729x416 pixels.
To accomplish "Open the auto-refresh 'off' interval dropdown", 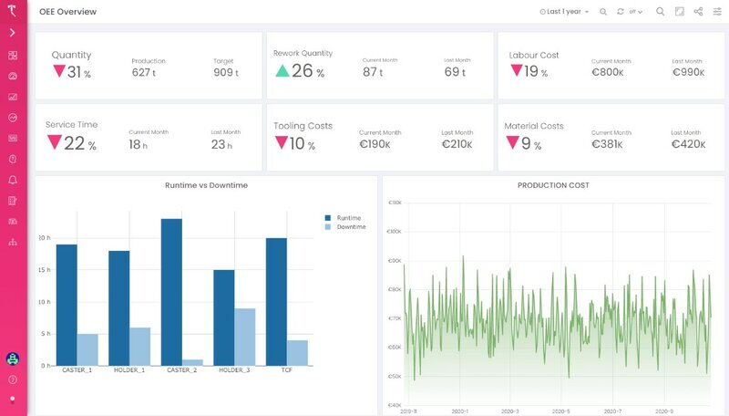I will [x=634, y=12].
